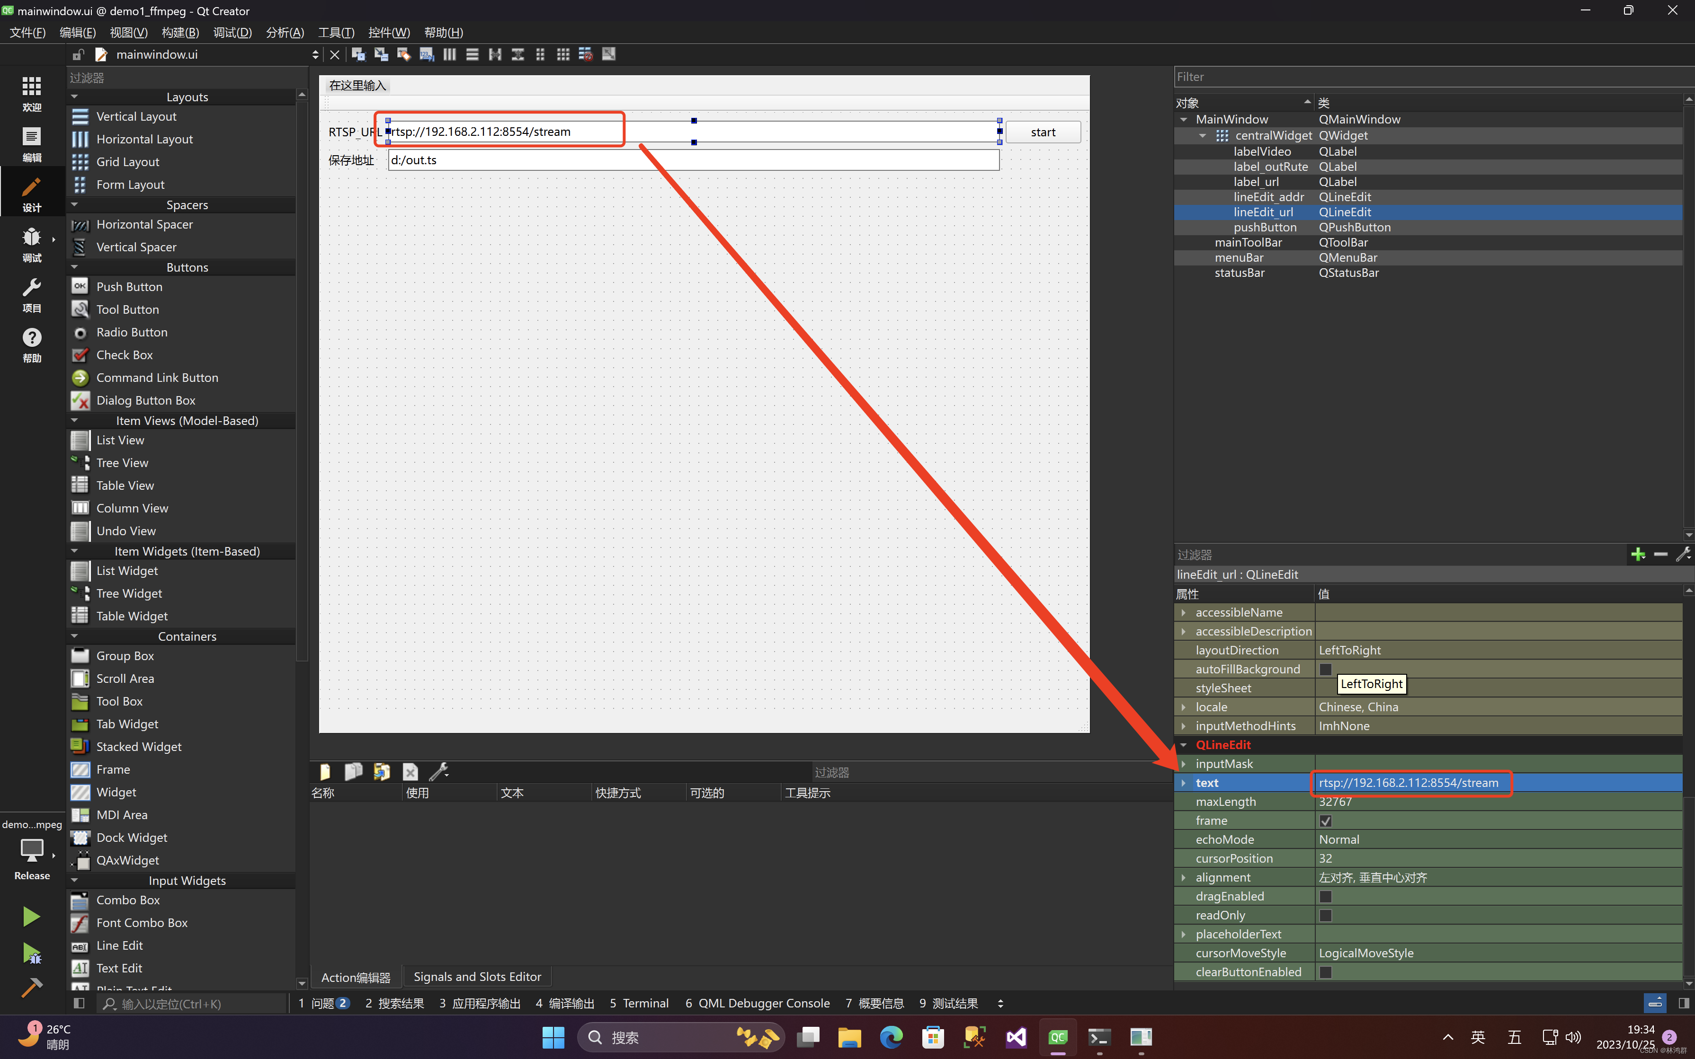
Task: Open property editor wrench settings
Action: point(1682,555)
